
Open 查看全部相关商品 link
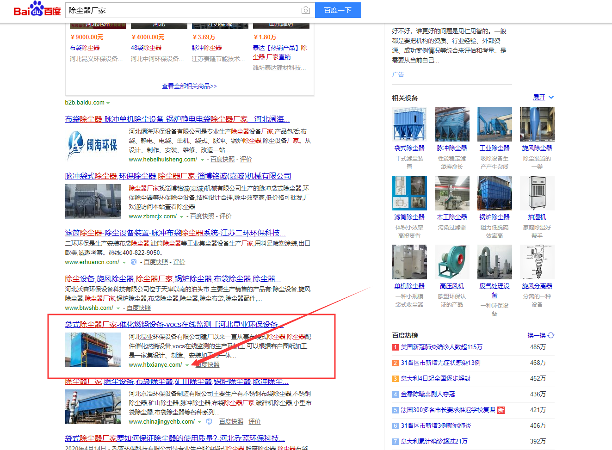(189, 86)
